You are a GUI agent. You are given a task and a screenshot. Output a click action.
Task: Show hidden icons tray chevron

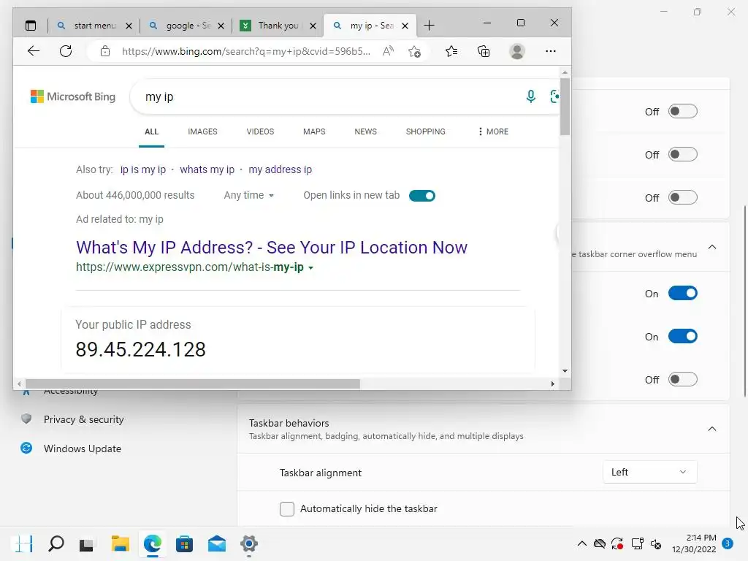point(582,543)
